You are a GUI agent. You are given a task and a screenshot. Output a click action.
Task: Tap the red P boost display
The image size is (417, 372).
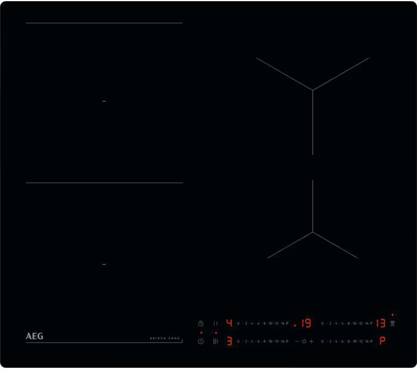[382, 342]
